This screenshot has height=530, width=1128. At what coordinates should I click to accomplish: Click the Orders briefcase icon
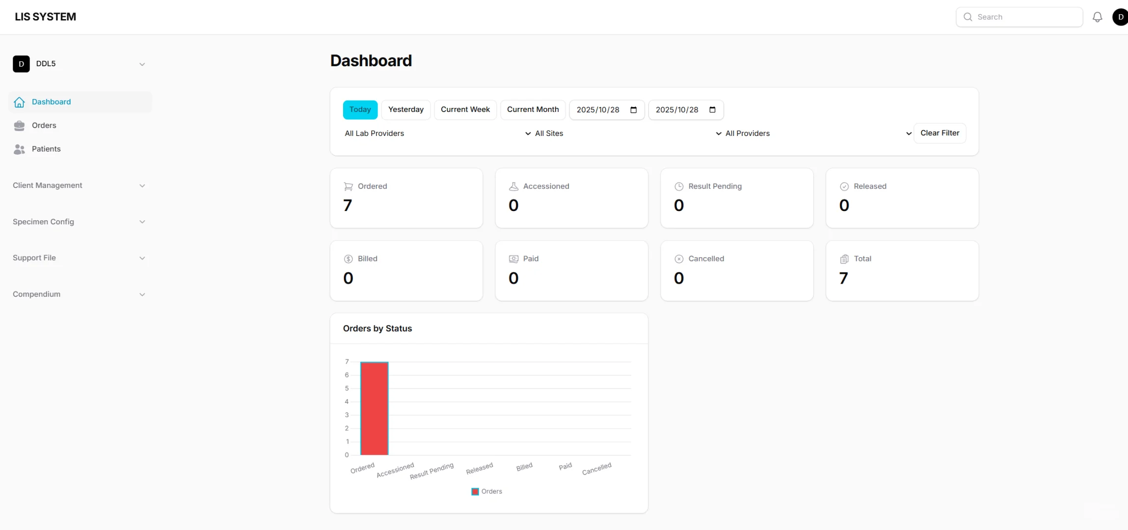[19, 126]
